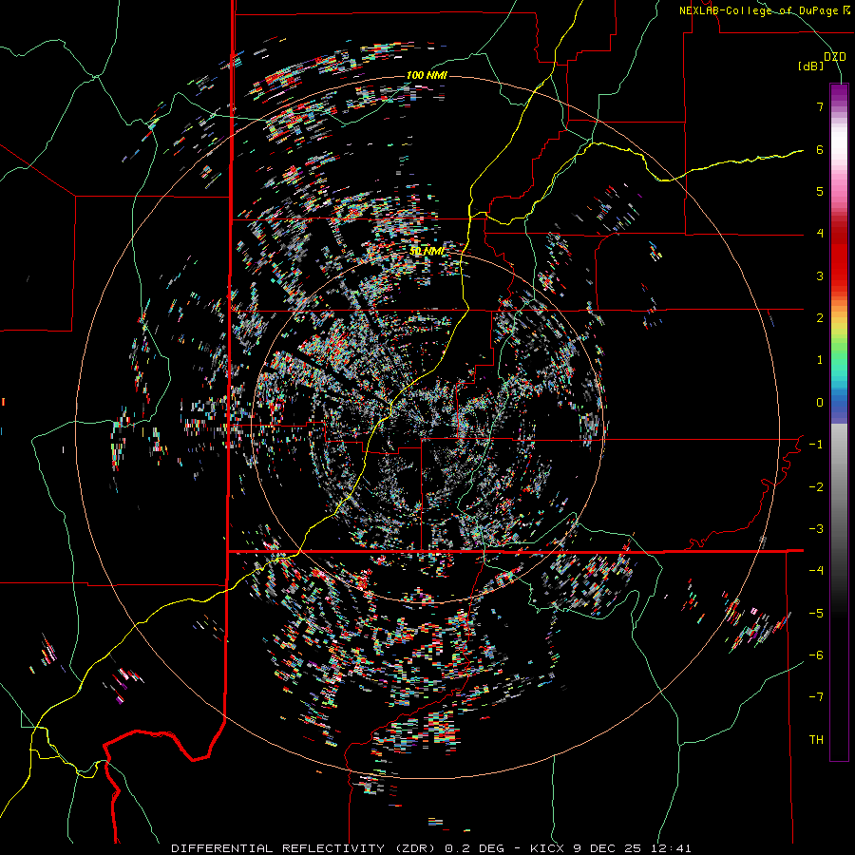The width and height of the screenshot is (855, 855).
Task: Click the 4 value on the color scale
Action: pos(820,234)
